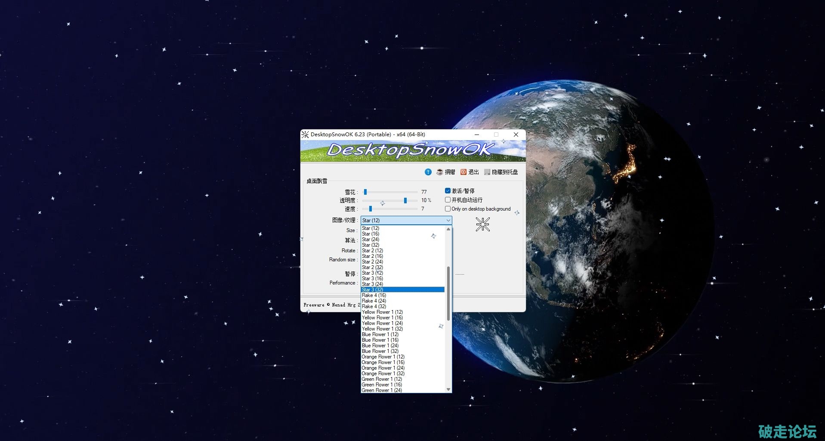Viewport: 825px width, 441px height.
Task: Uncheck the 激活/暂停 checkbox
Action: click(x=448, y=191)
